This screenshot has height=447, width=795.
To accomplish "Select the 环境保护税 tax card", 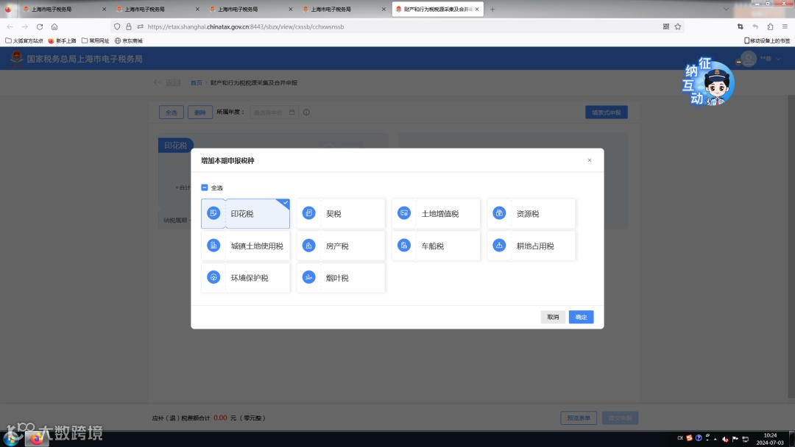I will point(245,277).
